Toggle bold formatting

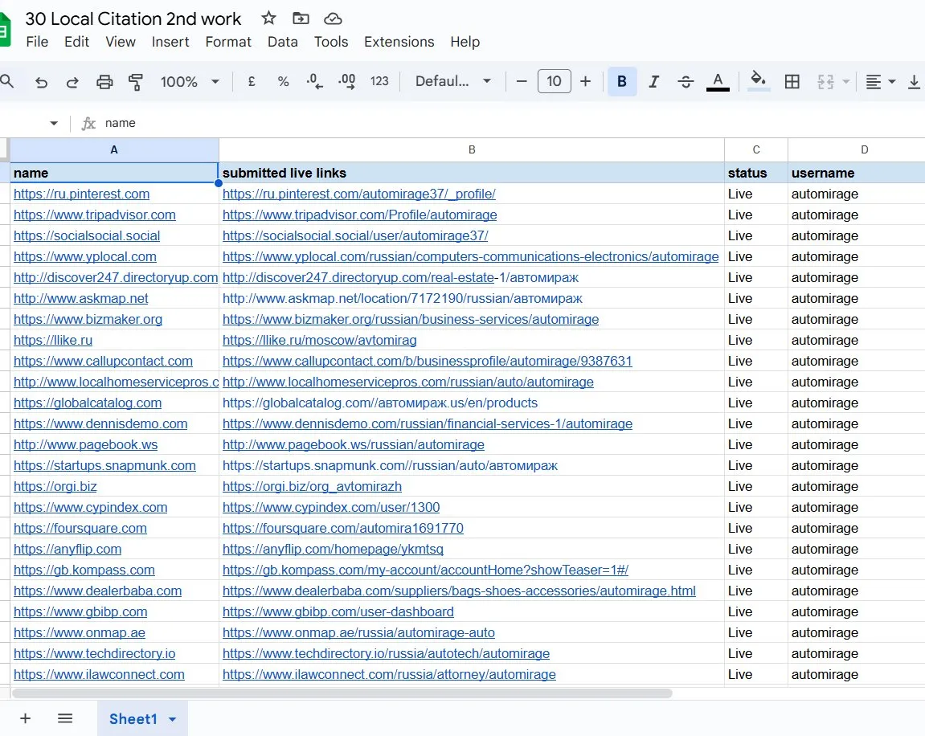tap(622, 81)
